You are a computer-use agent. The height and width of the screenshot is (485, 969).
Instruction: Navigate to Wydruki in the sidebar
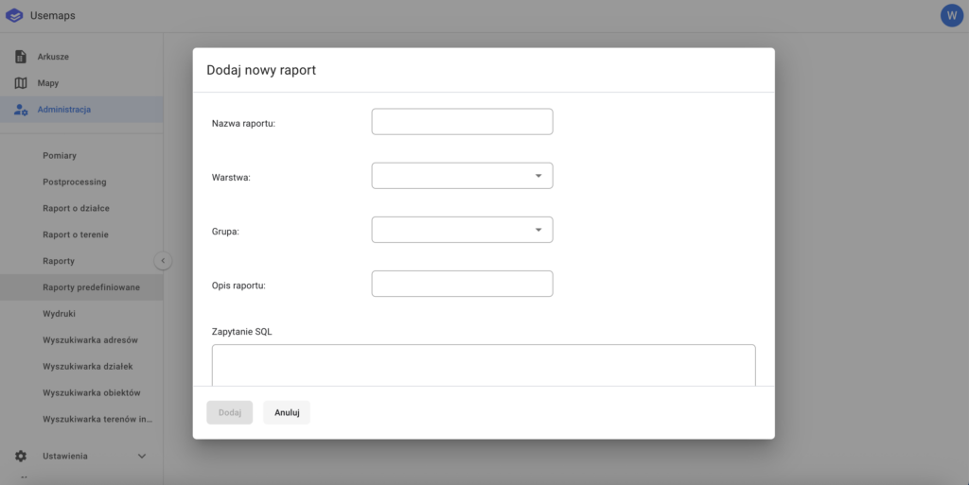(x=59, y=314)
